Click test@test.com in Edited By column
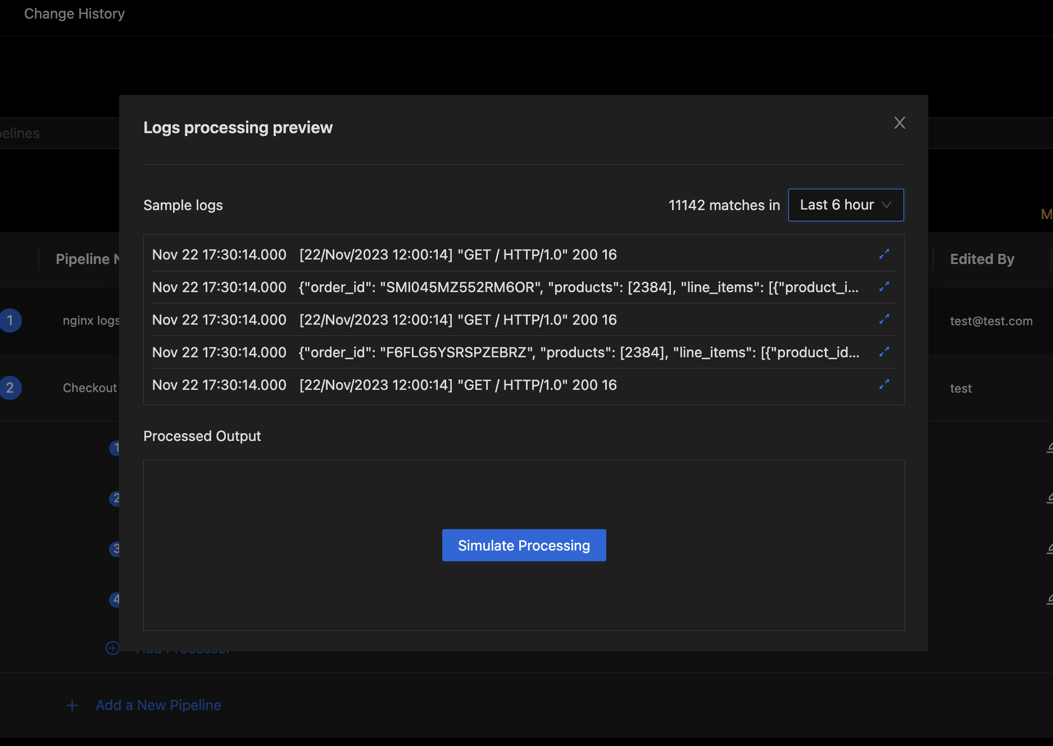Image resolution: width=1053 pixels, height=746 pixels. [991, 321]
